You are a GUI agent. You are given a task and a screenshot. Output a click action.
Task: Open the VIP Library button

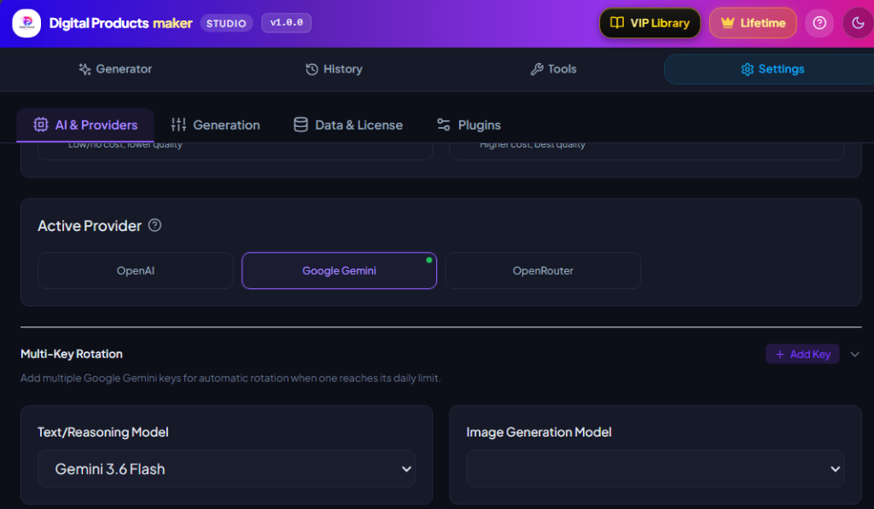click(x=650, y=23)
